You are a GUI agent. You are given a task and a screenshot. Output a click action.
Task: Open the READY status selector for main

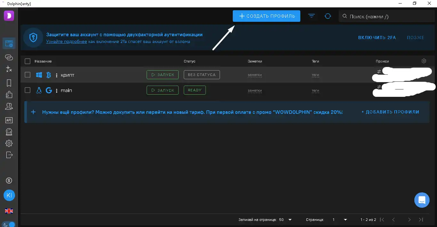coord(195,90)
